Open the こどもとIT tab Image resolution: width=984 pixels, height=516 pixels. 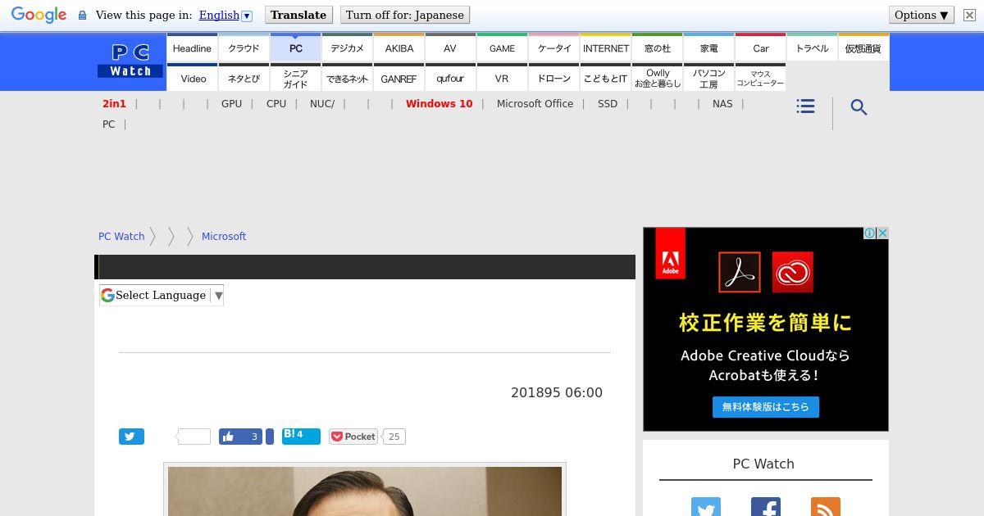(x=606, y=79)
